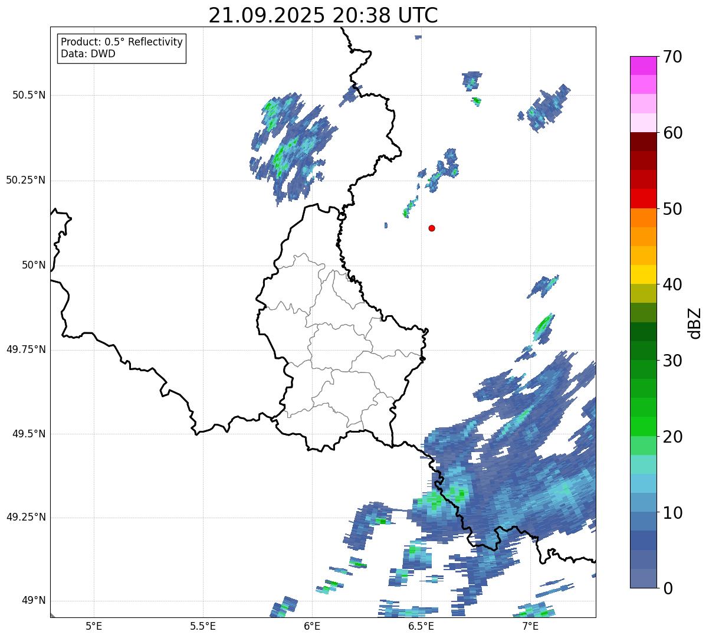This screenshot has width=709, height=638.
Task: Click the 50.5°N latitude label
Action: (29, 95)
